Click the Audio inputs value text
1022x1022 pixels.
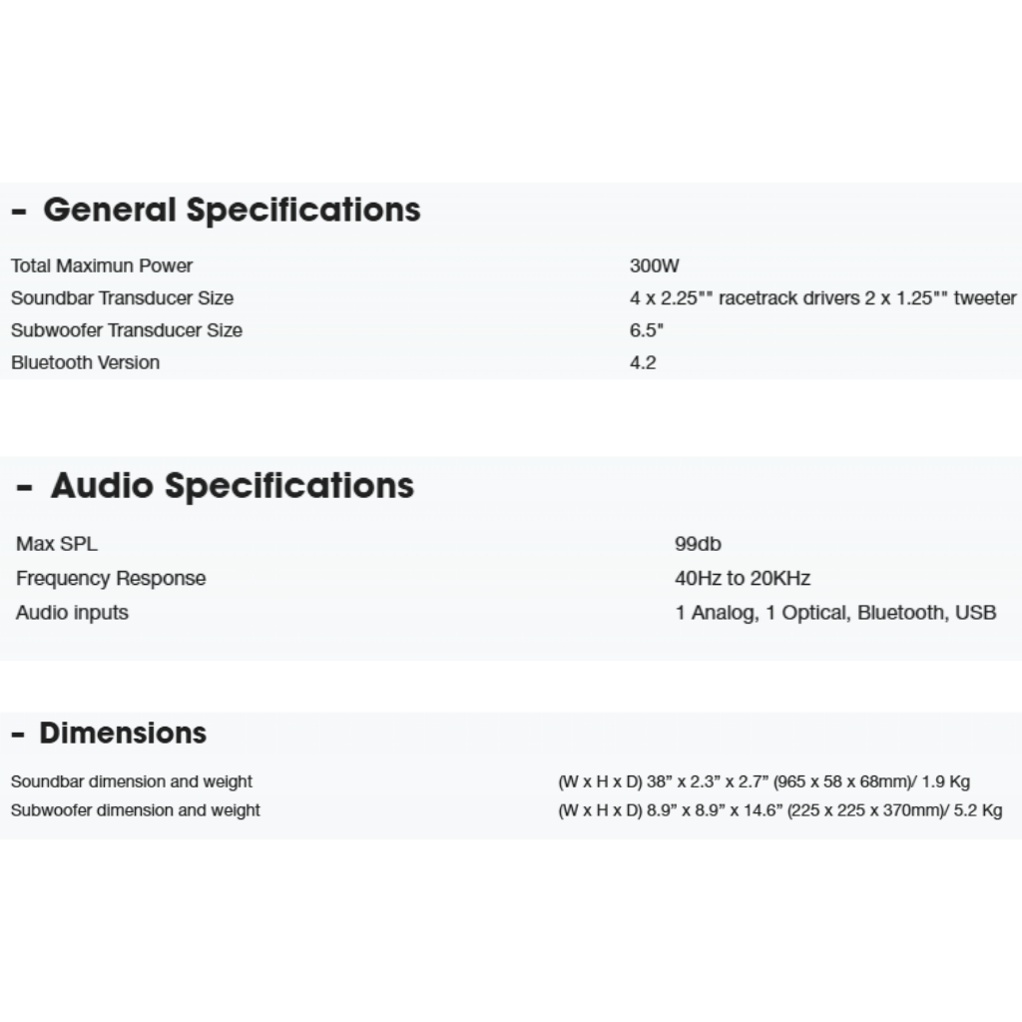click(835, 613)
